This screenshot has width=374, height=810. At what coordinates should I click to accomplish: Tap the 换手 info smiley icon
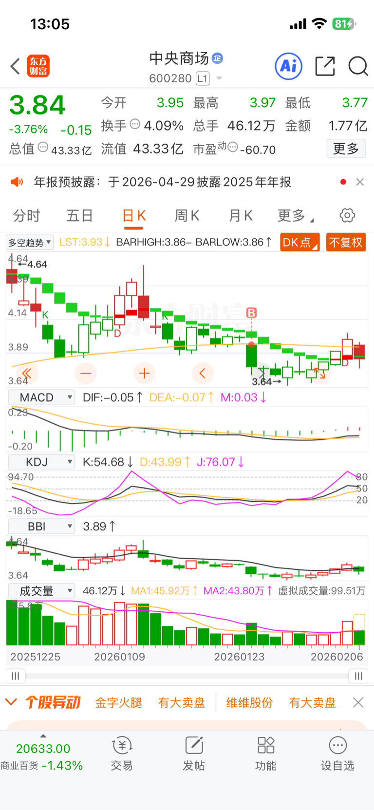(x=135, y=124)
